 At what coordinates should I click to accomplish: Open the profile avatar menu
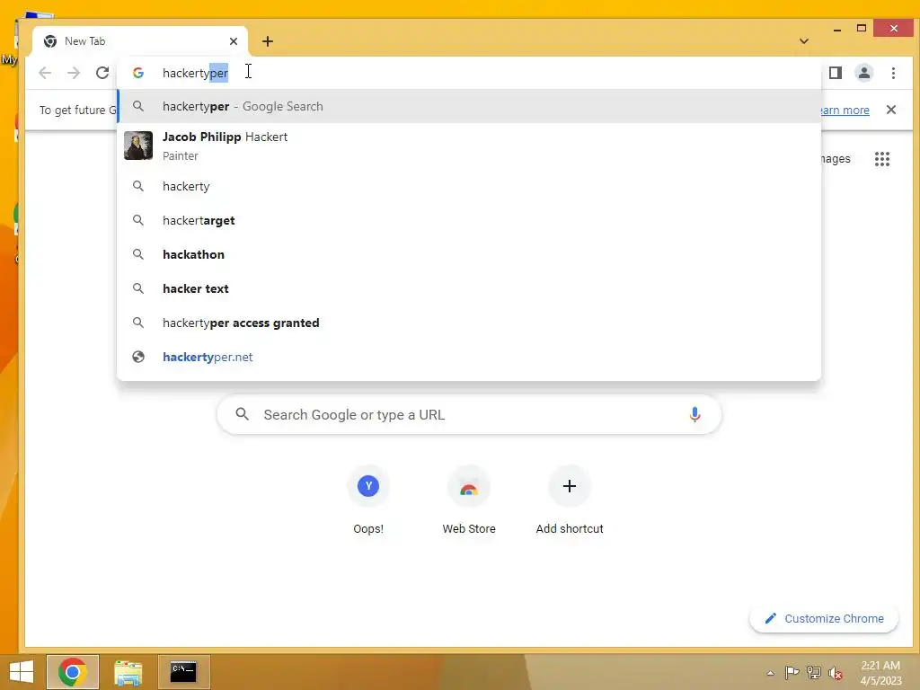click(864, 73)
